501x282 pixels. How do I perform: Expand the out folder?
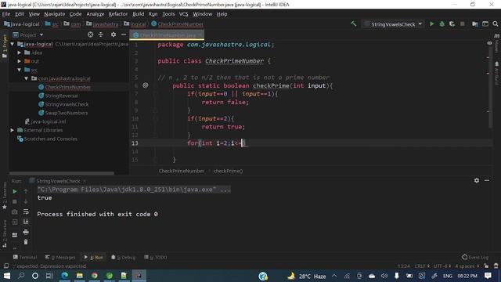click(x=19, y=61)
